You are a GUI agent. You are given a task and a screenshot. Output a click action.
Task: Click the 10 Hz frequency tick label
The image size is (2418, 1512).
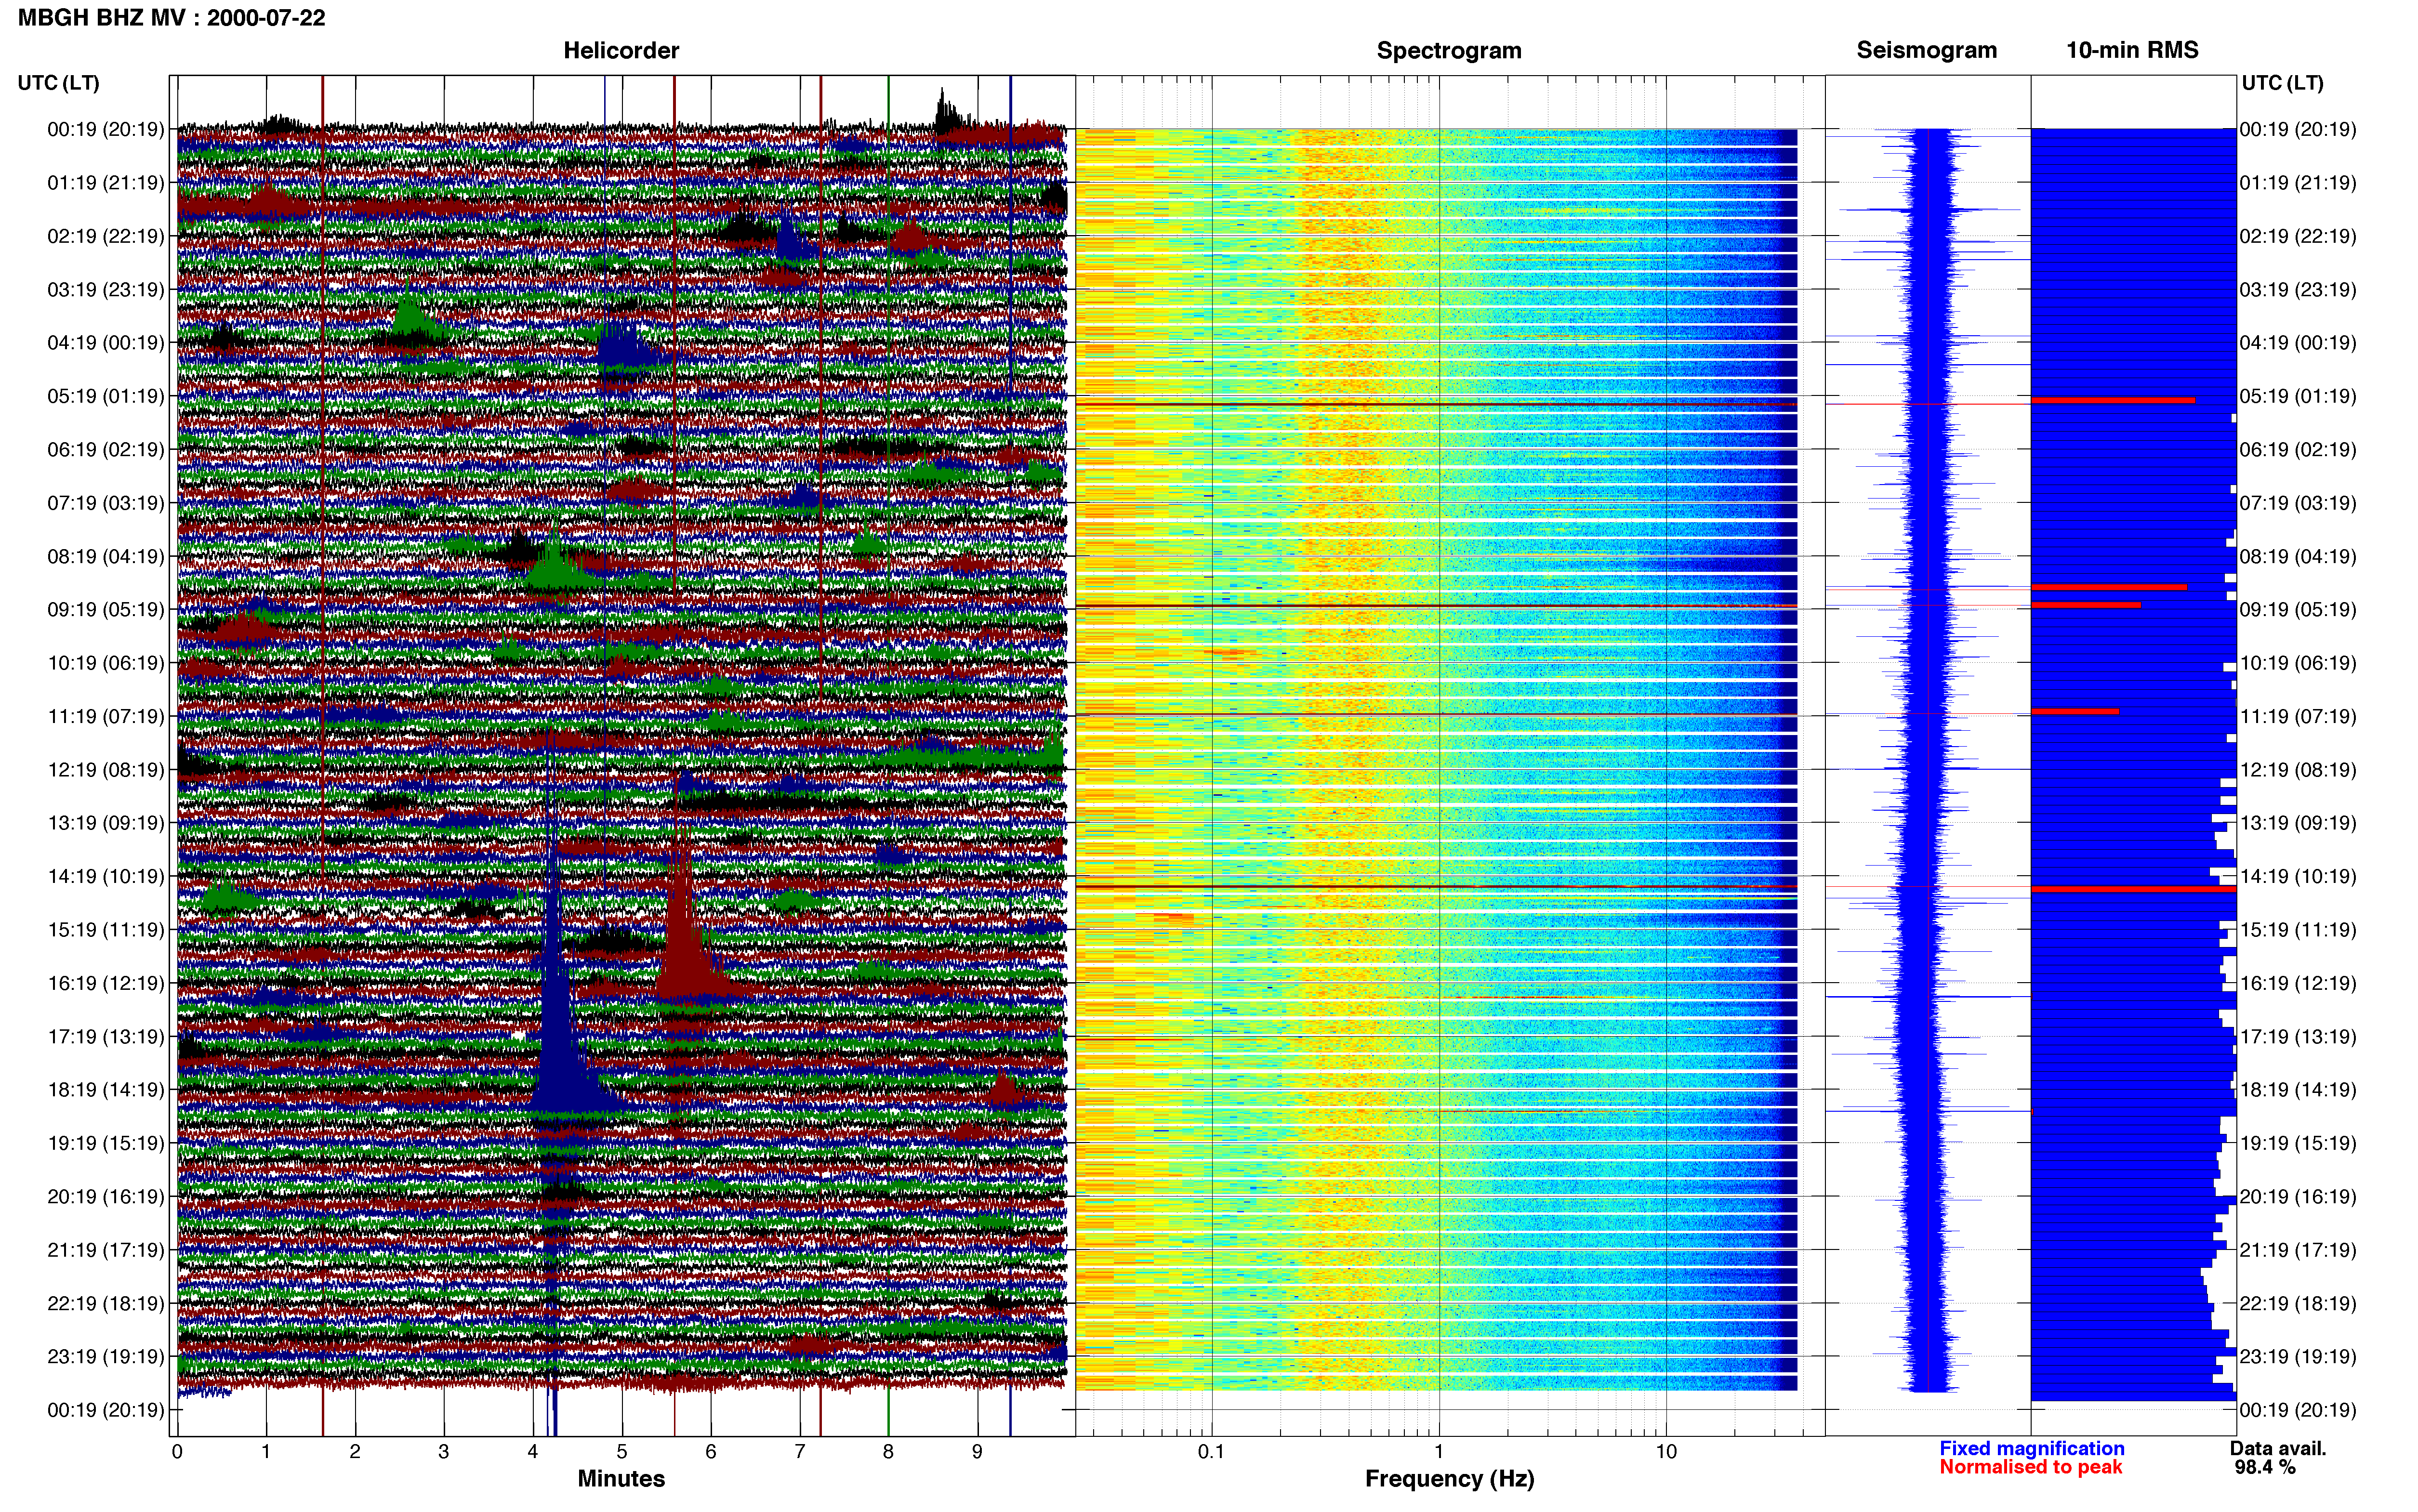1666,1451
